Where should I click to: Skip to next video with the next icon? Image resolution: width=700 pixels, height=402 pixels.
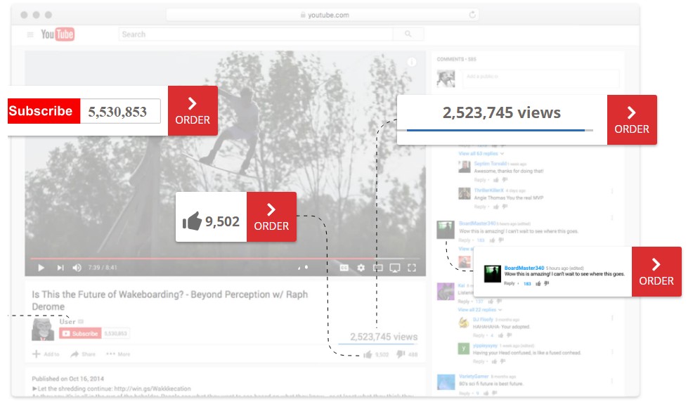click(60, 268)
